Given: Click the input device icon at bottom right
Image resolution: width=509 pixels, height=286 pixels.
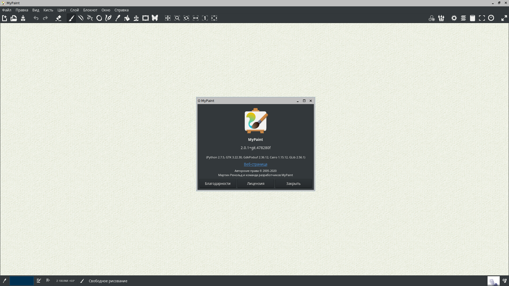Looking at the screenshot, I should [x=504, y=281].
